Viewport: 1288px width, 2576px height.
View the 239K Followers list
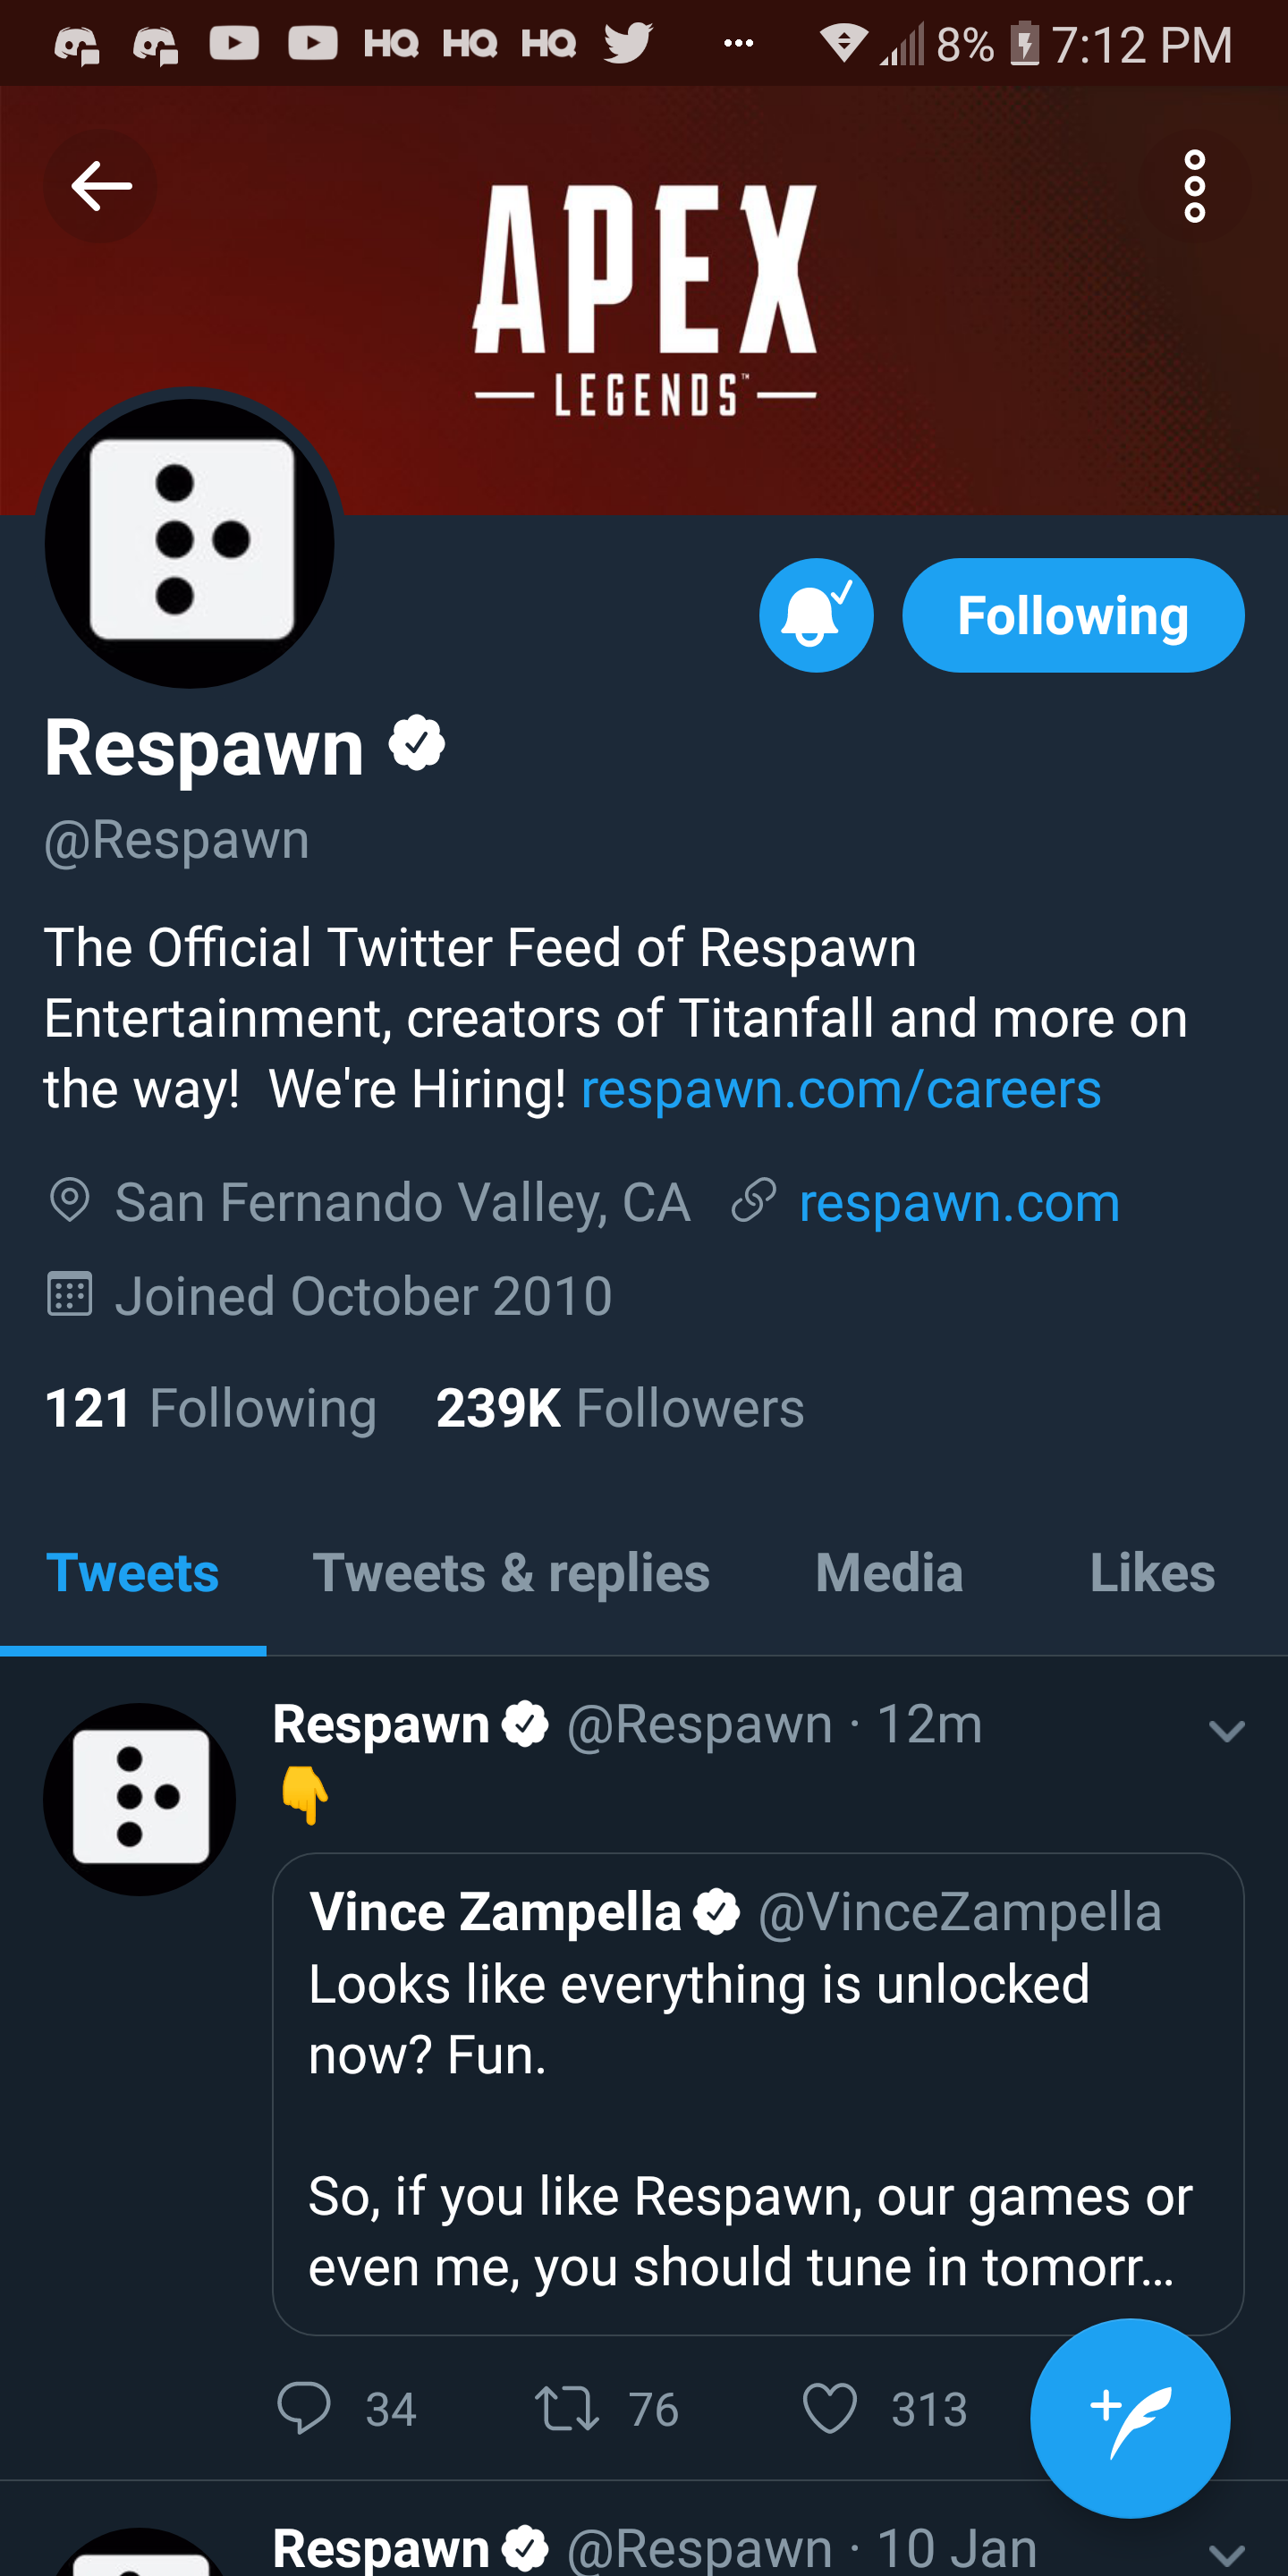[x=619, y=1406]
